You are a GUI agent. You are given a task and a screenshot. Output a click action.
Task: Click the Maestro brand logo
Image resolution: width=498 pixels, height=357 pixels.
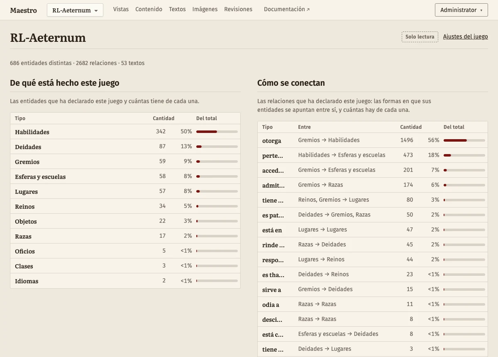pos(23,10)
